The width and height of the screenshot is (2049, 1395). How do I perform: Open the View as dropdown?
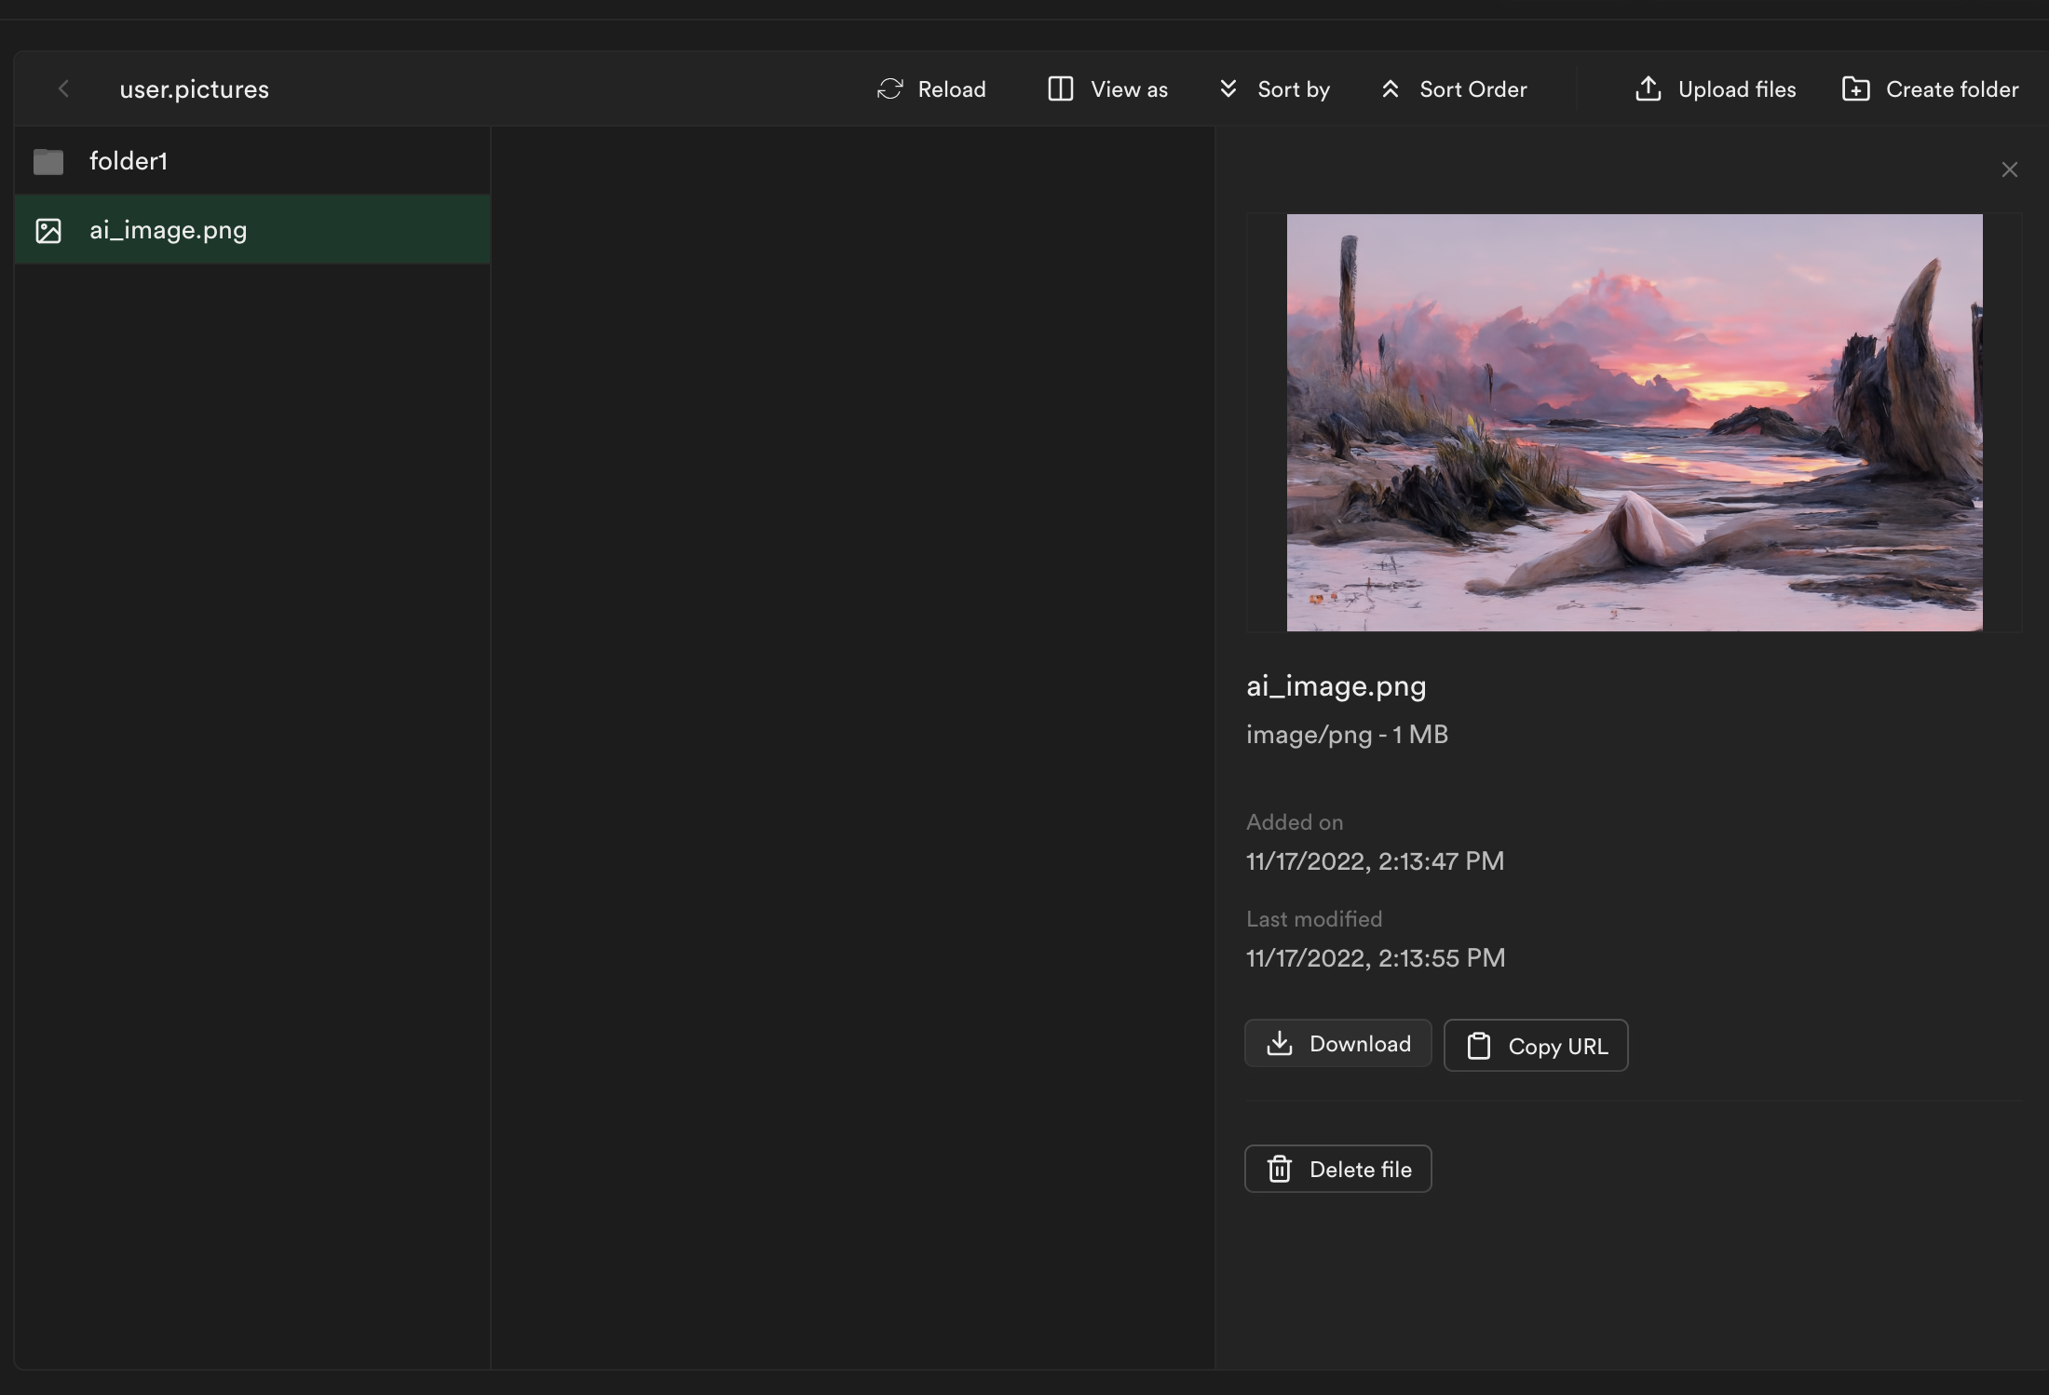point(1107,89)
